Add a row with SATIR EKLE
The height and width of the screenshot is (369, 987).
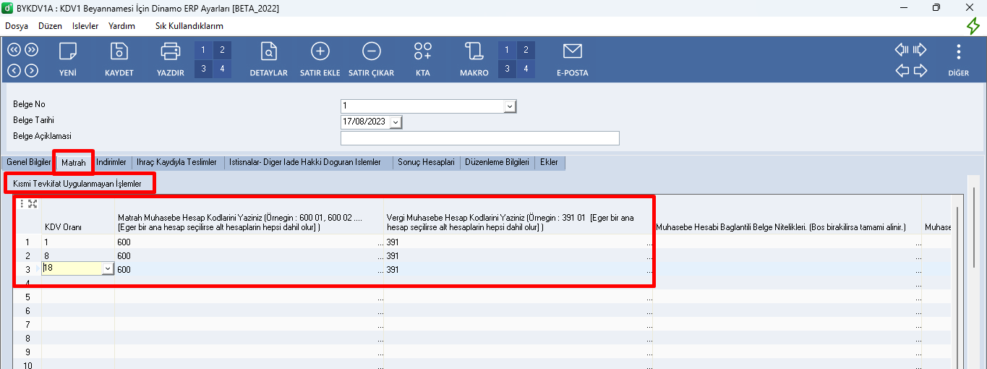(x=320, y=52)
